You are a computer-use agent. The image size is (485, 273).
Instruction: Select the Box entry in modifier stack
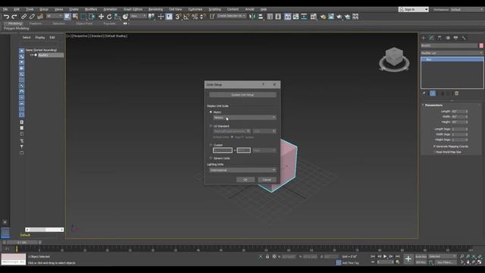452,59
